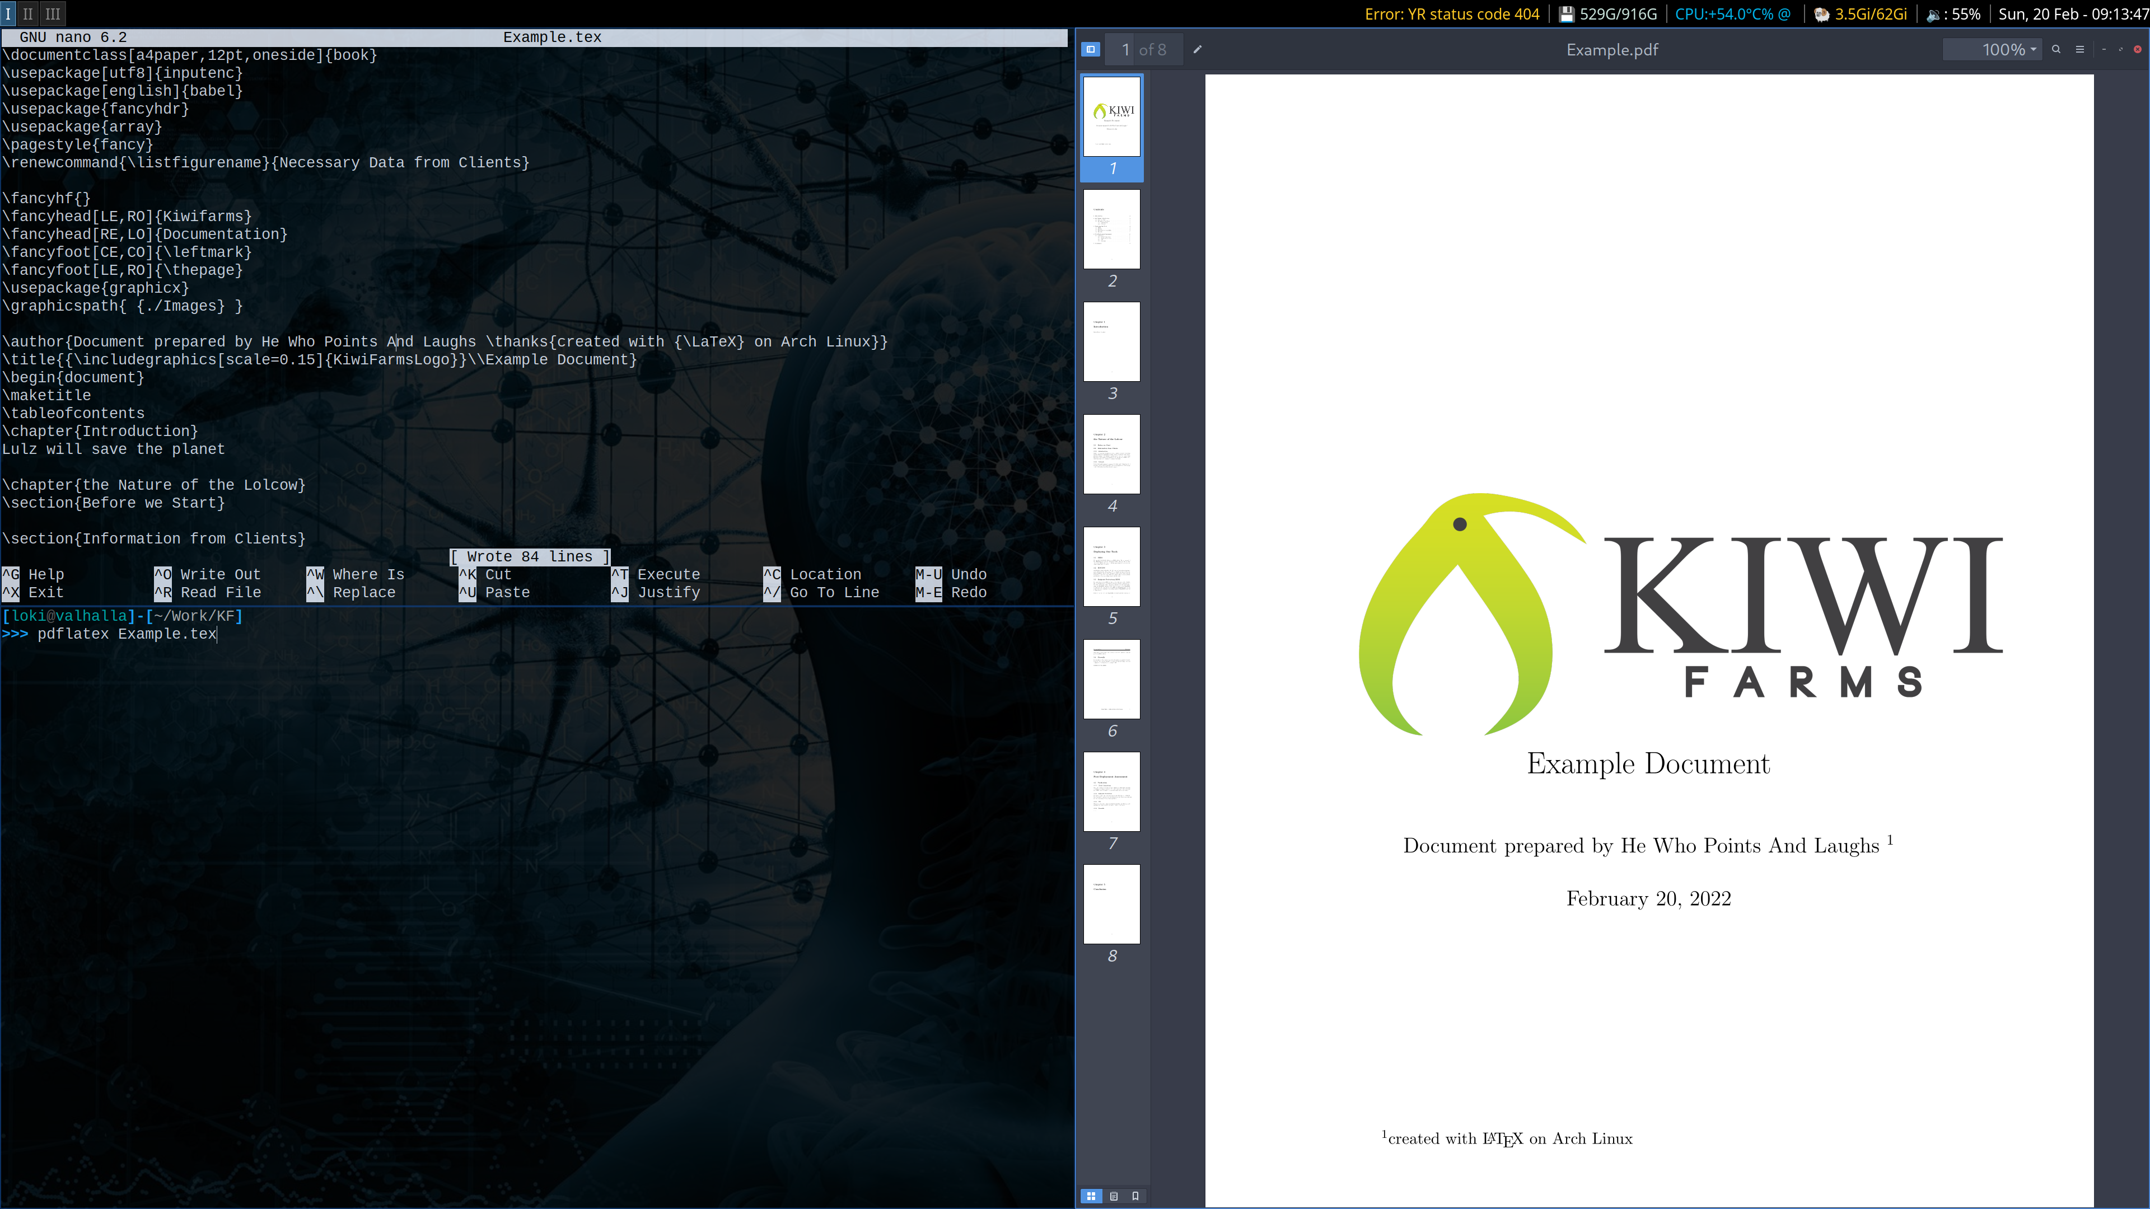Click the volume 55% indicator

[x=1954, y=13]
